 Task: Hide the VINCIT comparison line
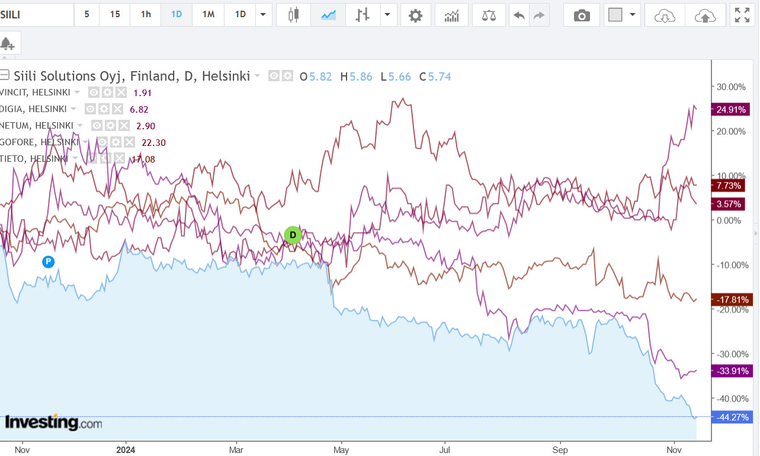pos(93,92)
